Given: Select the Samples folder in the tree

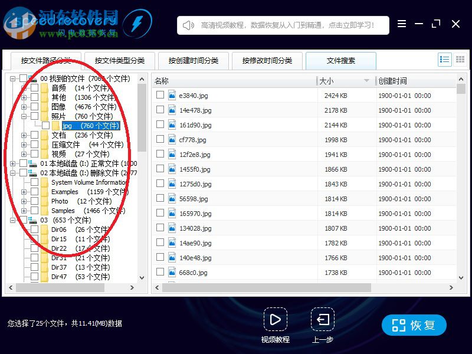Looking at the screenshot, I should tap(65, 211).
